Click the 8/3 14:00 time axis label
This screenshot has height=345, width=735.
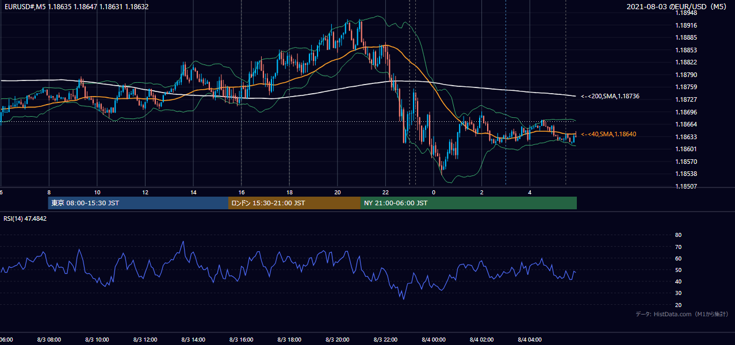[193, 340]
